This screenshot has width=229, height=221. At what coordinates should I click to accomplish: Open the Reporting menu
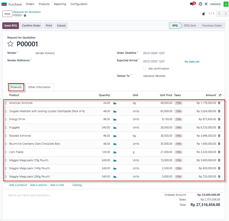[60, 4]
